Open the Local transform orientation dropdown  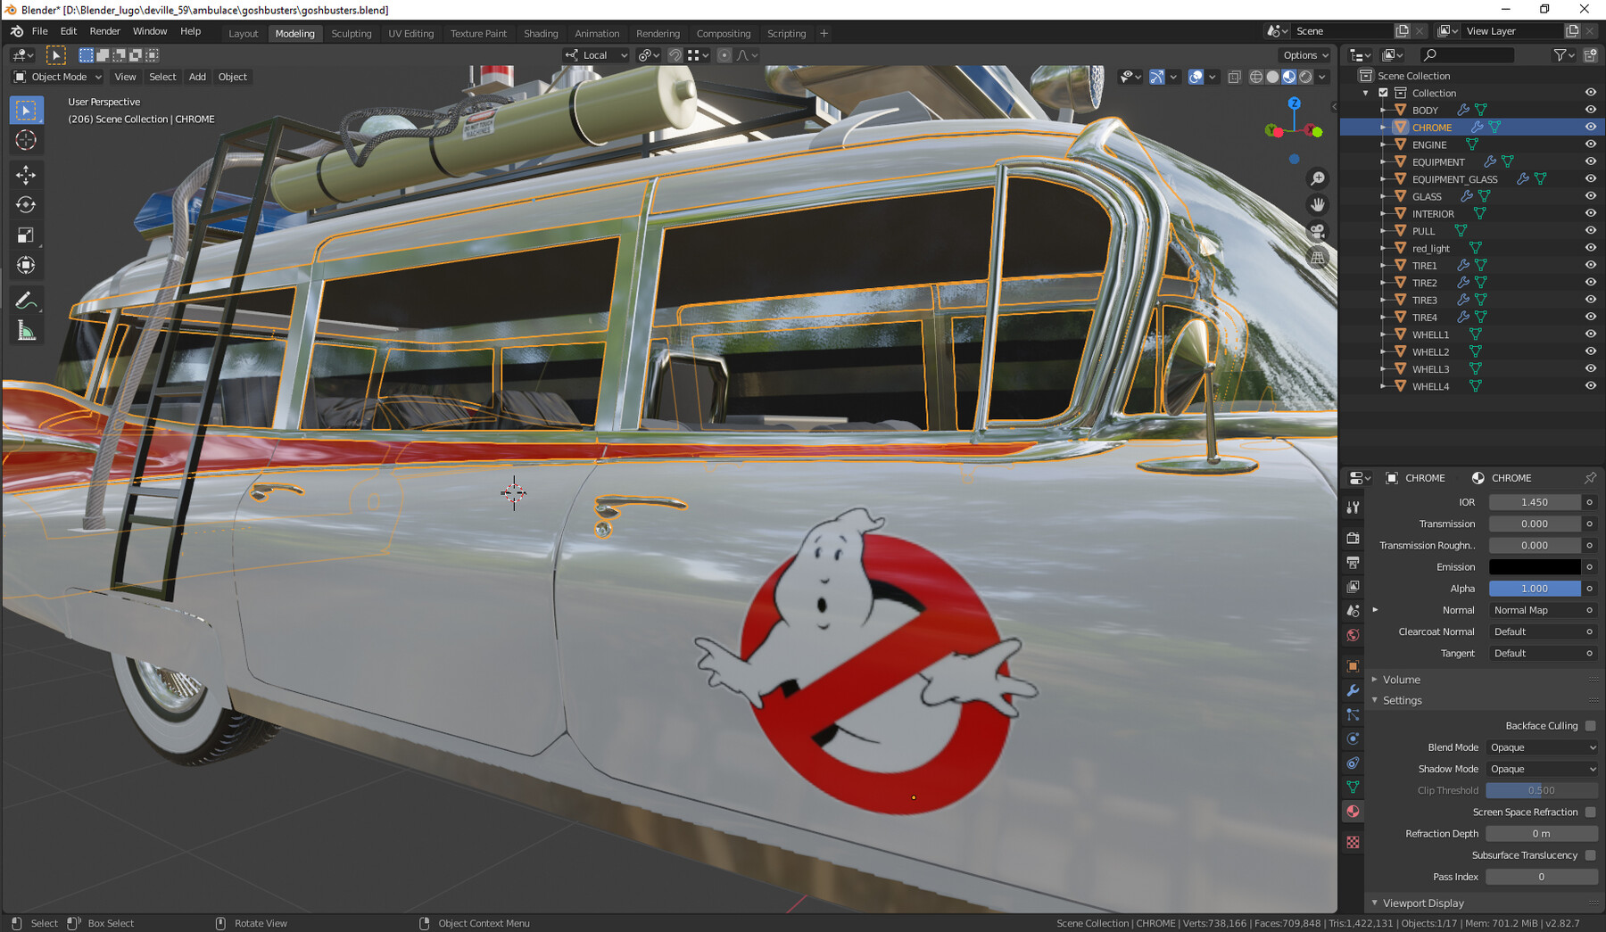596,55
